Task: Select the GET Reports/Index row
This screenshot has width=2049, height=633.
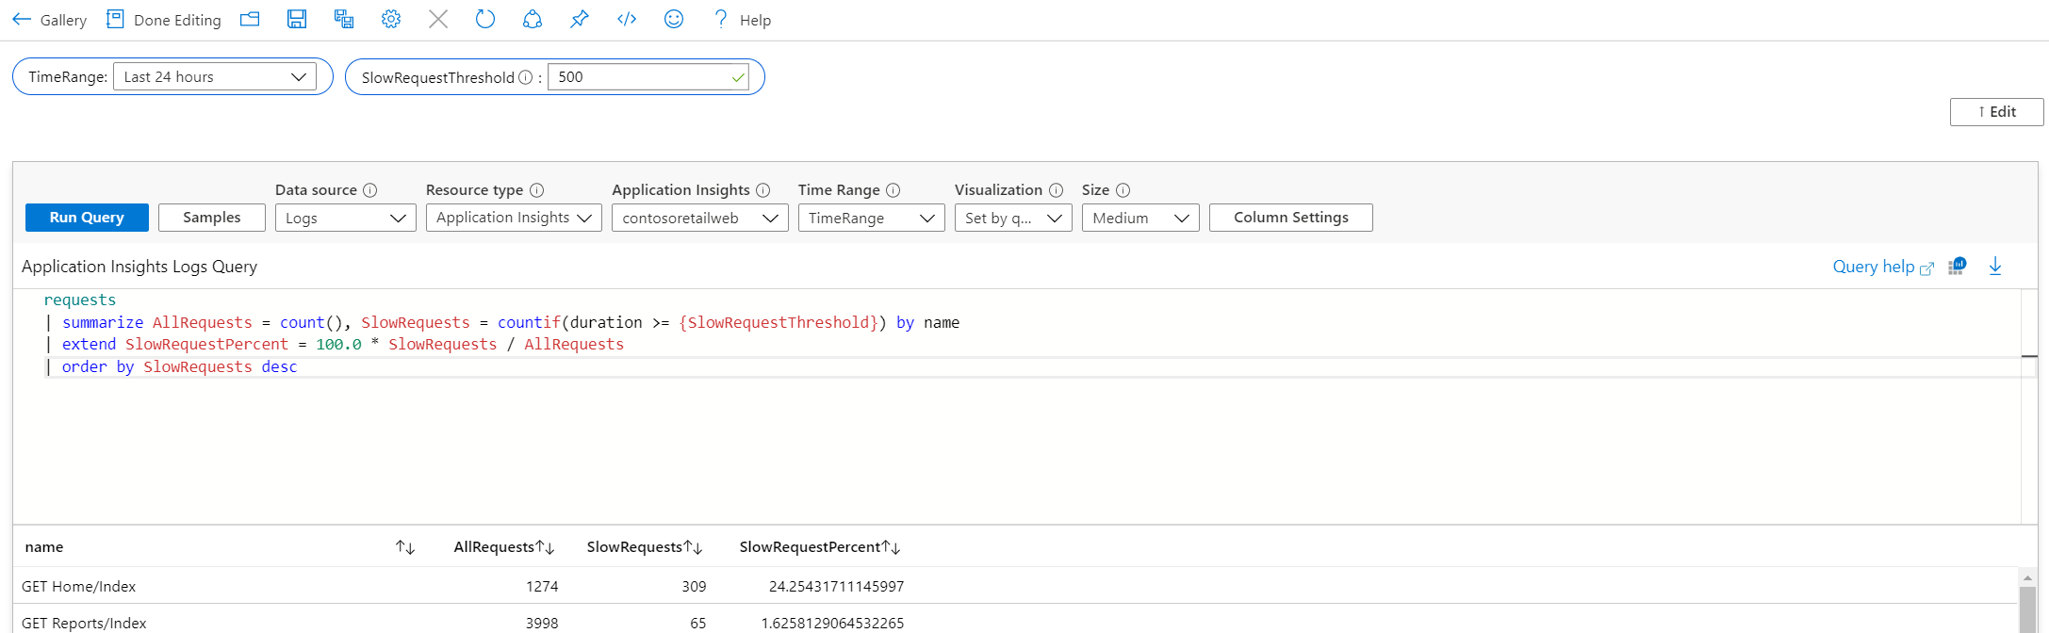Action: (x=1015, y=620)
